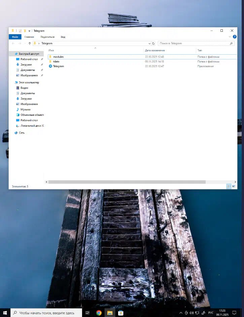Image resolution: width=244 pixels, height=317 pixels.
Task: Click the horizontal scrollbar in file list
Action: pos(127,182)
